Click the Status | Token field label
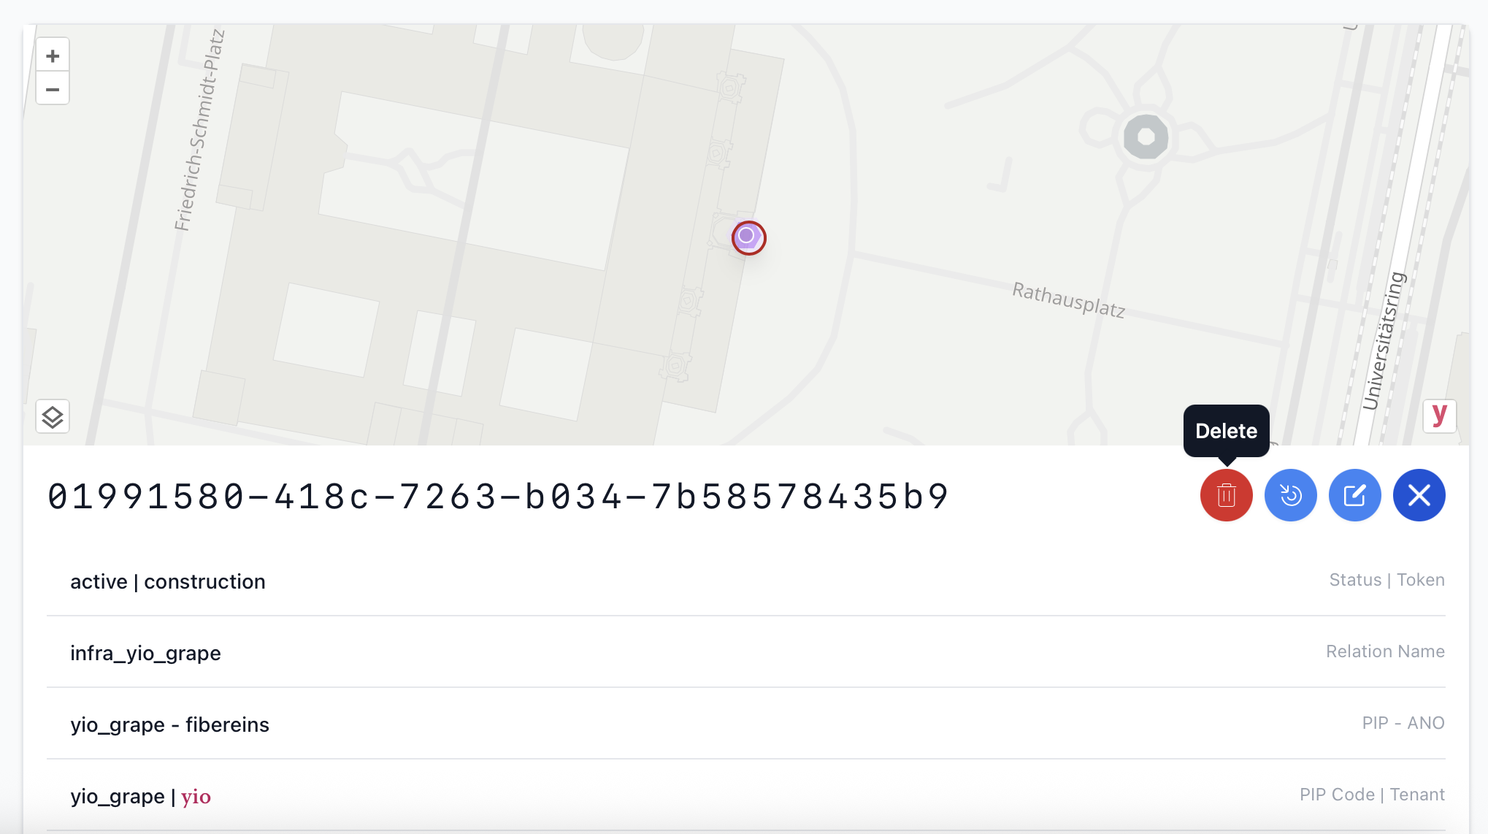This screenshot has width=1488, height=834. (x=1387, y=581)
